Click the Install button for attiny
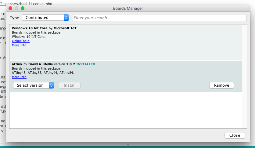255x148 pixels. click(70, 85)
